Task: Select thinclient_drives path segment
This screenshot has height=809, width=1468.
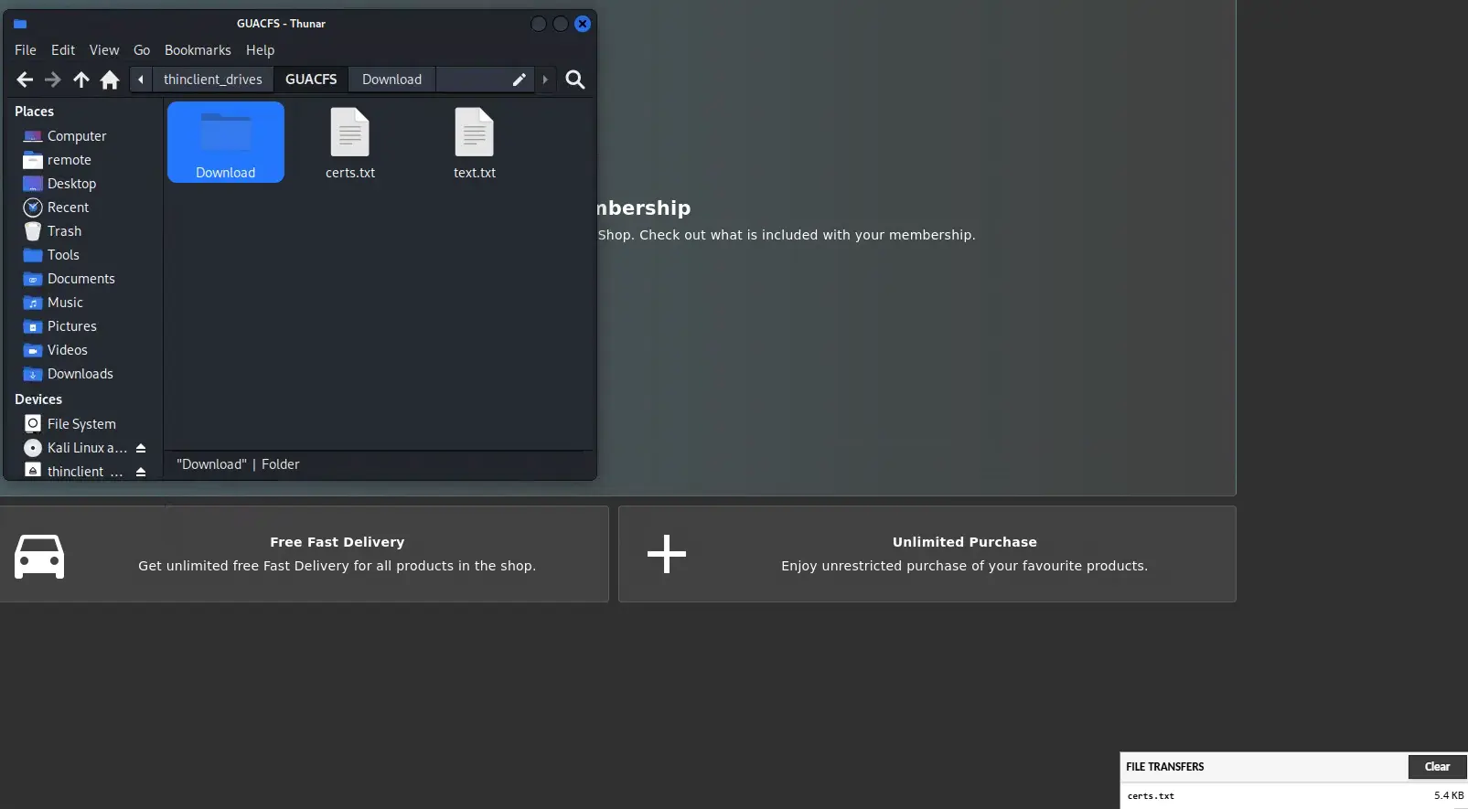Action: tap(213, 80)
